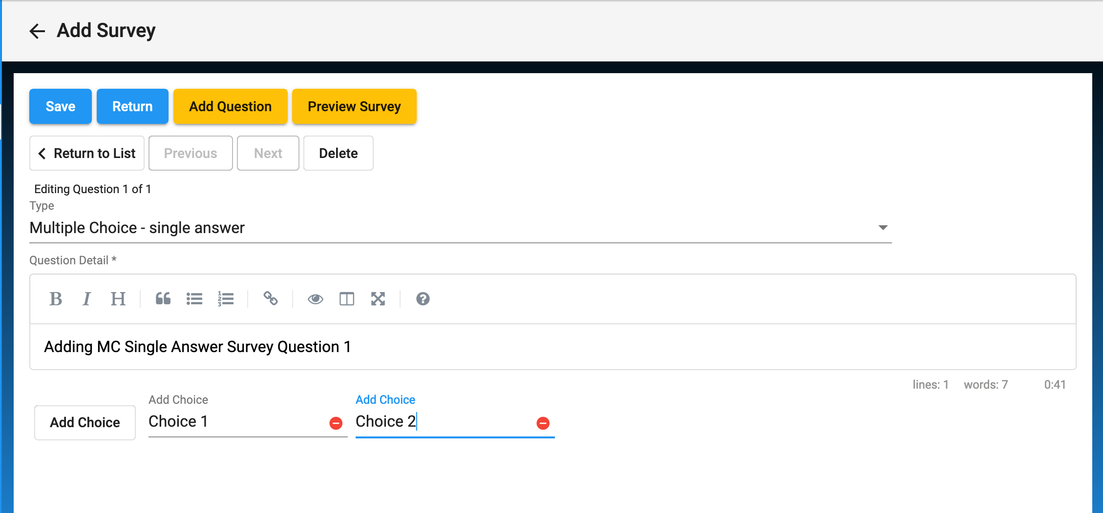The image size is (1103, 513).
Task: Click the Previous question button
Action: (191, 153)
